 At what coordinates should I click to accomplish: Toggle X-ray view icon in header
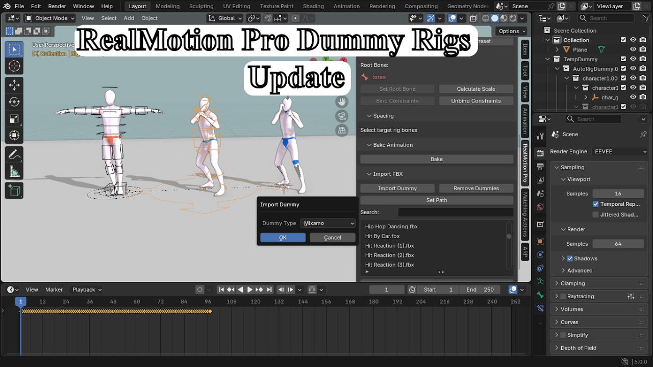pyautogui.click(x=473, y=18)
